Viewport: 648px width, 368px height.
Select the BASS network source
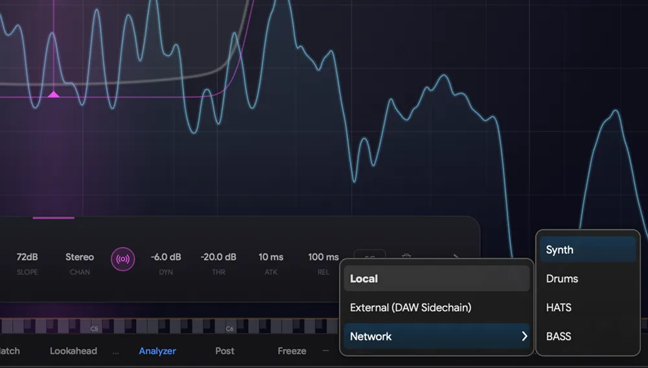pyautogui.click(x=588, y=336)
